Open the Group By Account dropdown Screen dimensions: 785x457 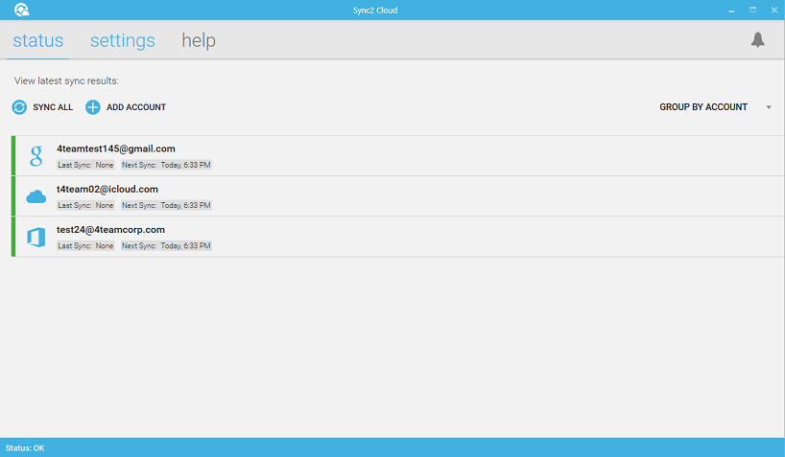pyautogui.click(x=703, y=107)
